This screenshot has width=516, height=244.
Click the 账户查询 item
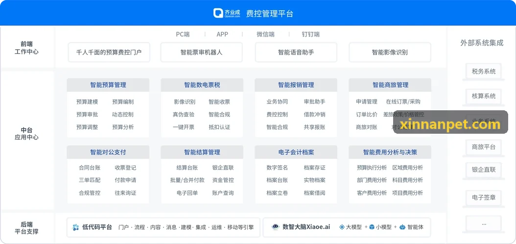[x=223, y=193]
